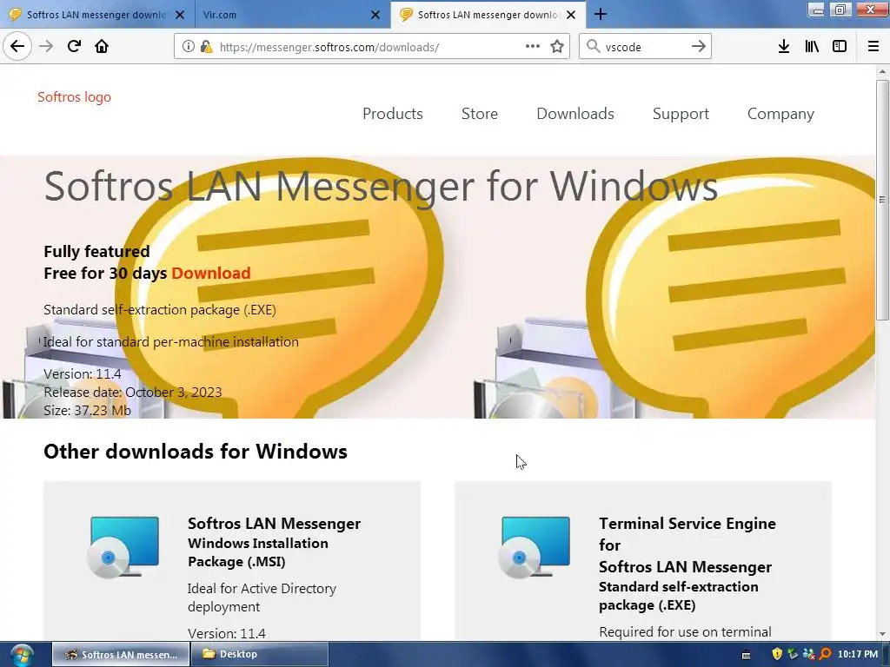
Task: Click the search magnifier icon
Action: [x=593, y=47]
